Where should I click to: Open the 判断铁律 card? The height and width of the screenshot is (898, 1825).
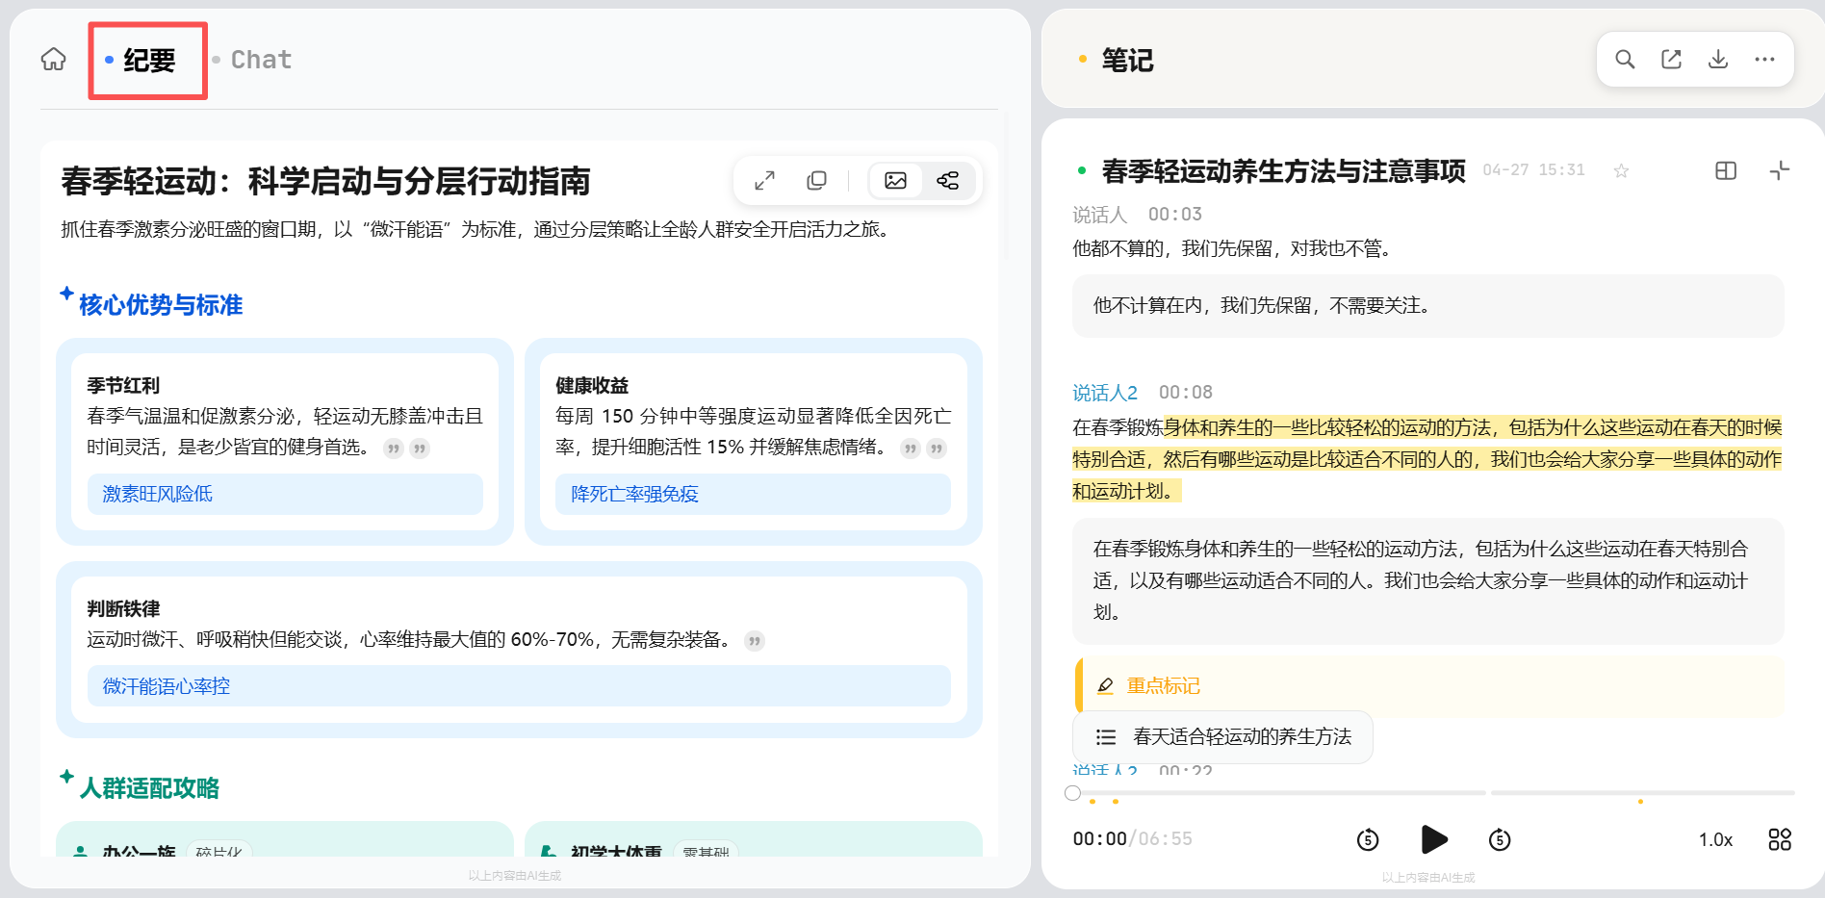coord(519,650)
